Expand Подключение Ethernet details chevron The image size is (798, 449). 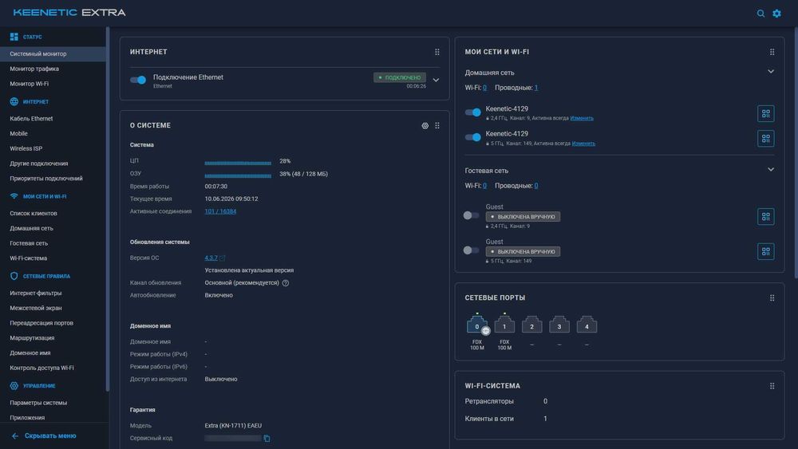[437, 81]
